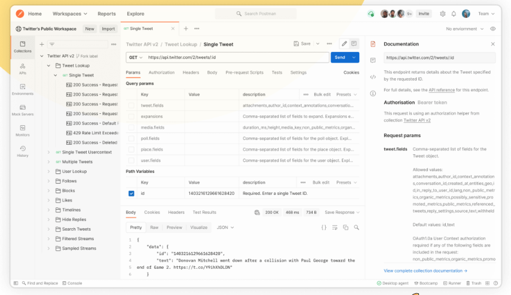Click the sync status cloud icon
The image size is (511, 295).
click(371, 14)
